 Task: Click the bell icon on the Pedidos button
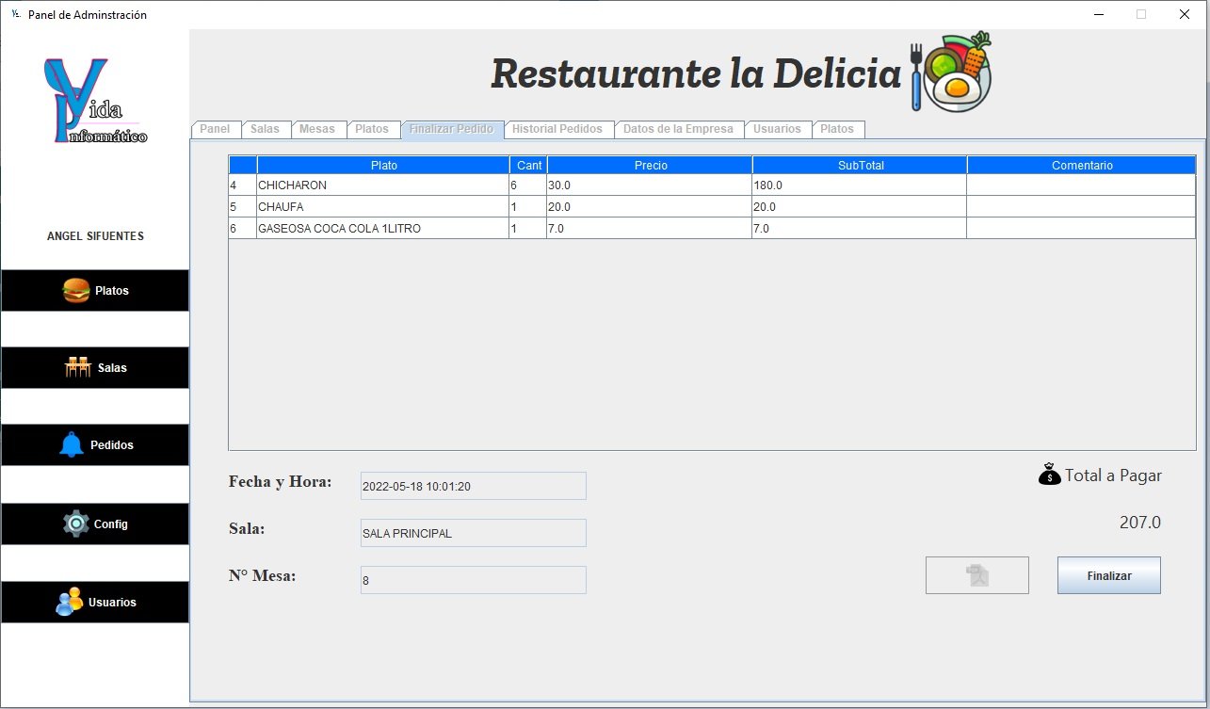pyautogui.click(x=72, y=445)
